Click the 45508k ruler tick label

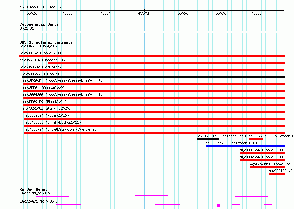257,13
